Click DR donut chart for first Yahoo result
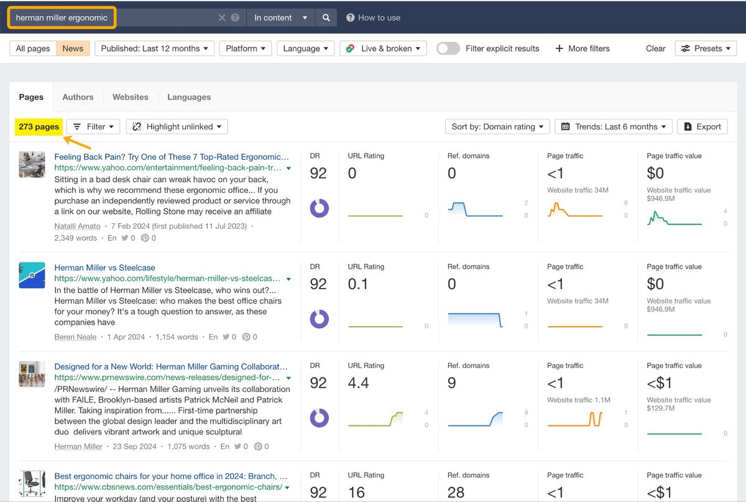Image resolution: width=746 pixels, height=502 pixels. click(319, 208)
